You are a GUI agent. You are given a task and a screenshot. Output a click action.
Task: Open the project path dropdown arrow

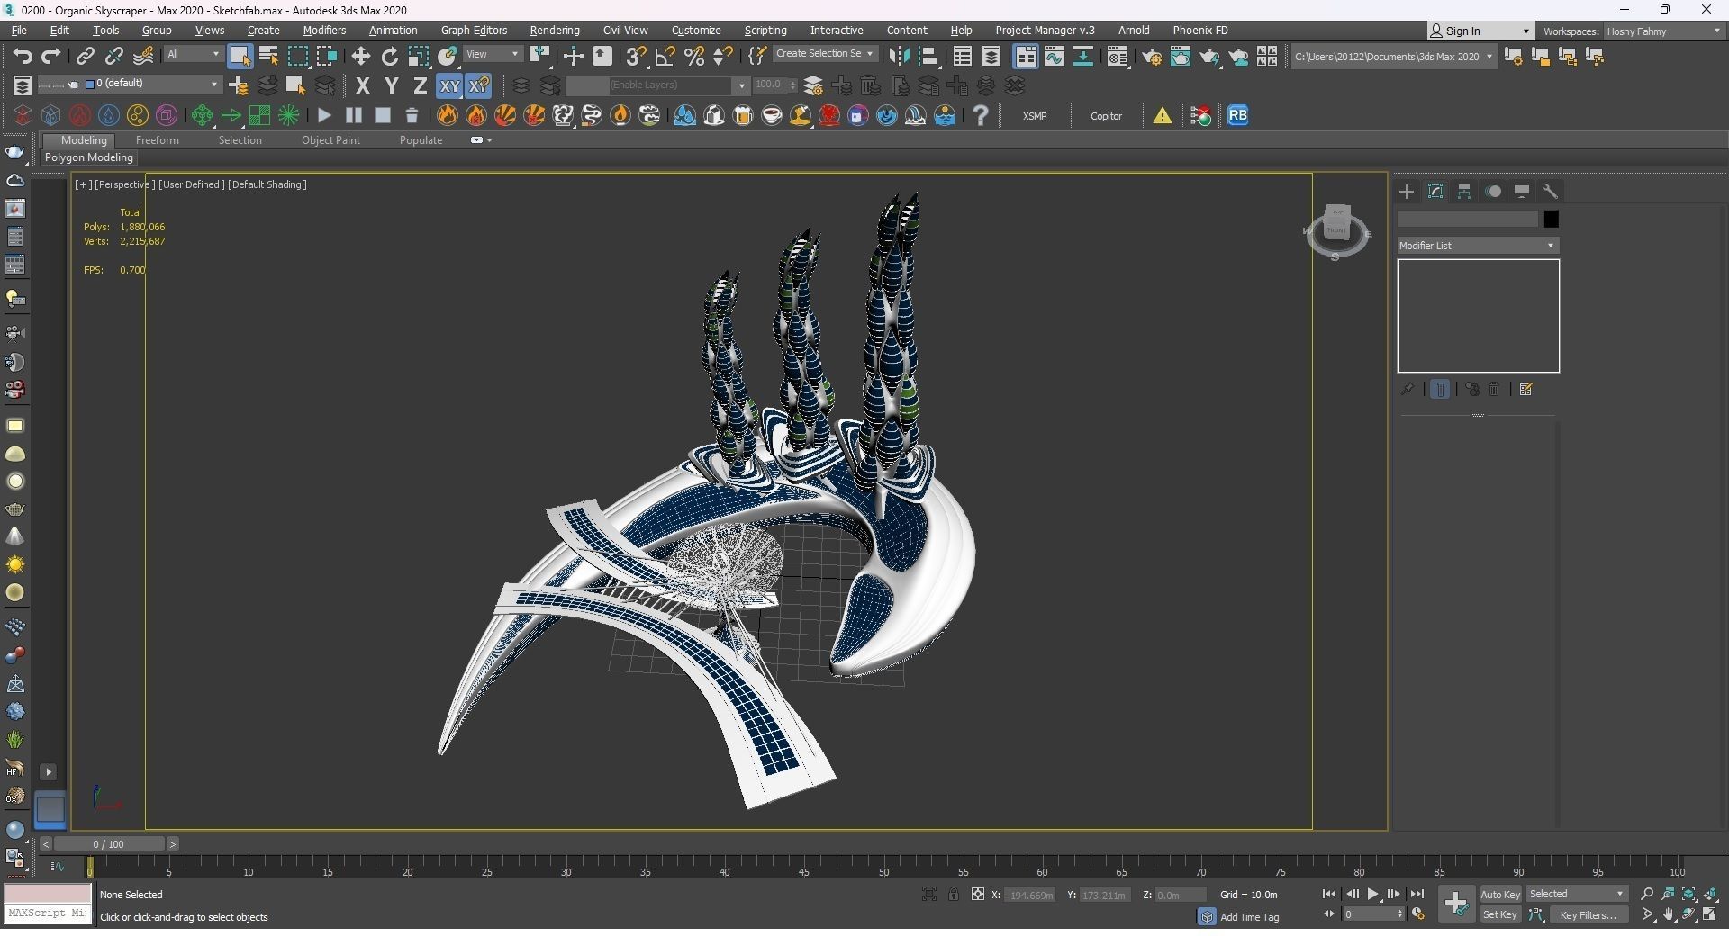1489,57
